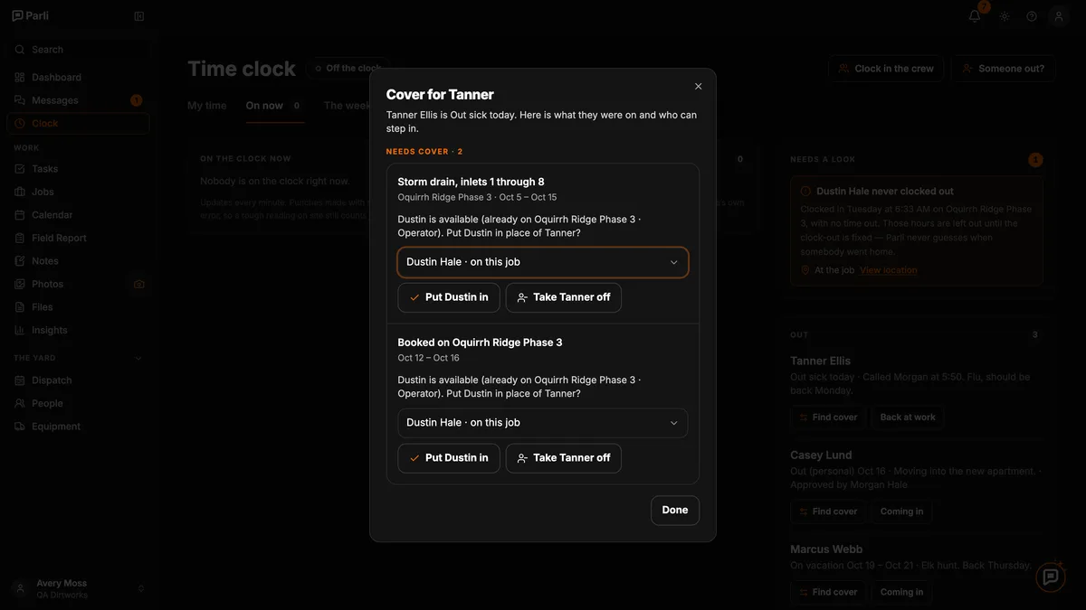This screenshot has height=610, width=1086.
Task: Switch to the My time tab
Action: pyautogui.click(x=207, y=106)
